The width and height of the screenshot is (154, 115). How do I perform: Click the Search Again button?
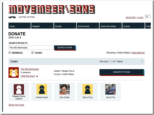click(x=65, y=48)
